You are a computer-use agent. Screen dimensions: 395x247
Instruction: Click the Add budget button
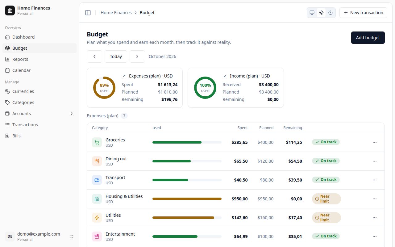click(368, 38)
